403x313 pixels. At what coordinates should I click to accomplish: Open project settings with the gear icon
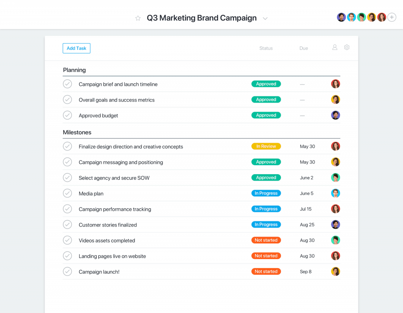point(347,47)
